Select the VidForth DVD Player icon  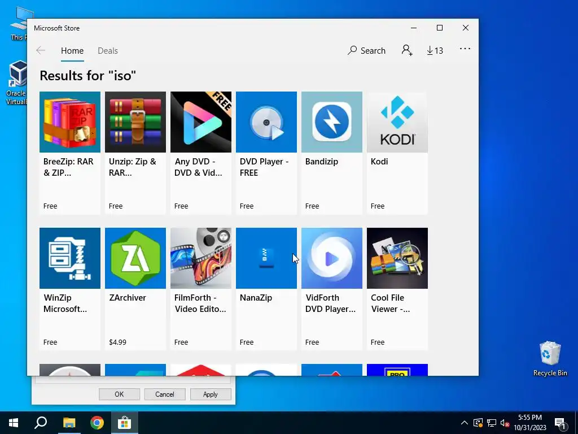pos(332,258)
